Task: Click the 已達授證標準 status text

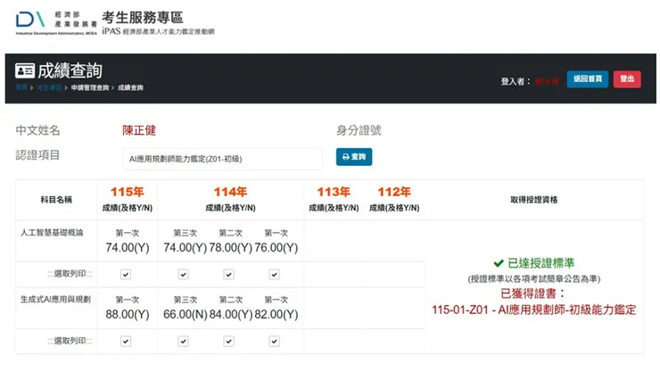Action: coord(540,263)
